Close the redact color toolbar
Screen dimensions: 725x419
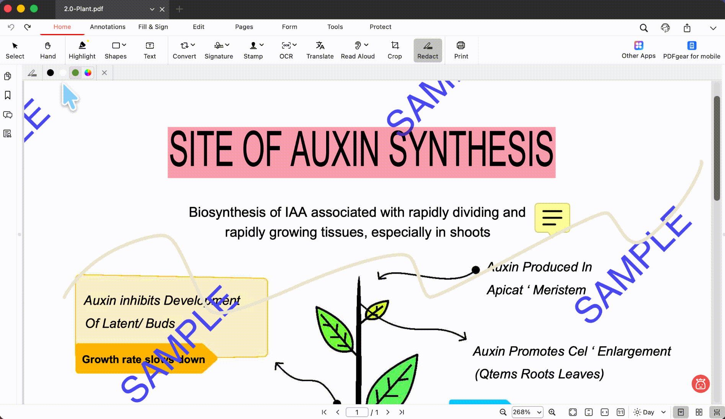[x=105, y=73]
